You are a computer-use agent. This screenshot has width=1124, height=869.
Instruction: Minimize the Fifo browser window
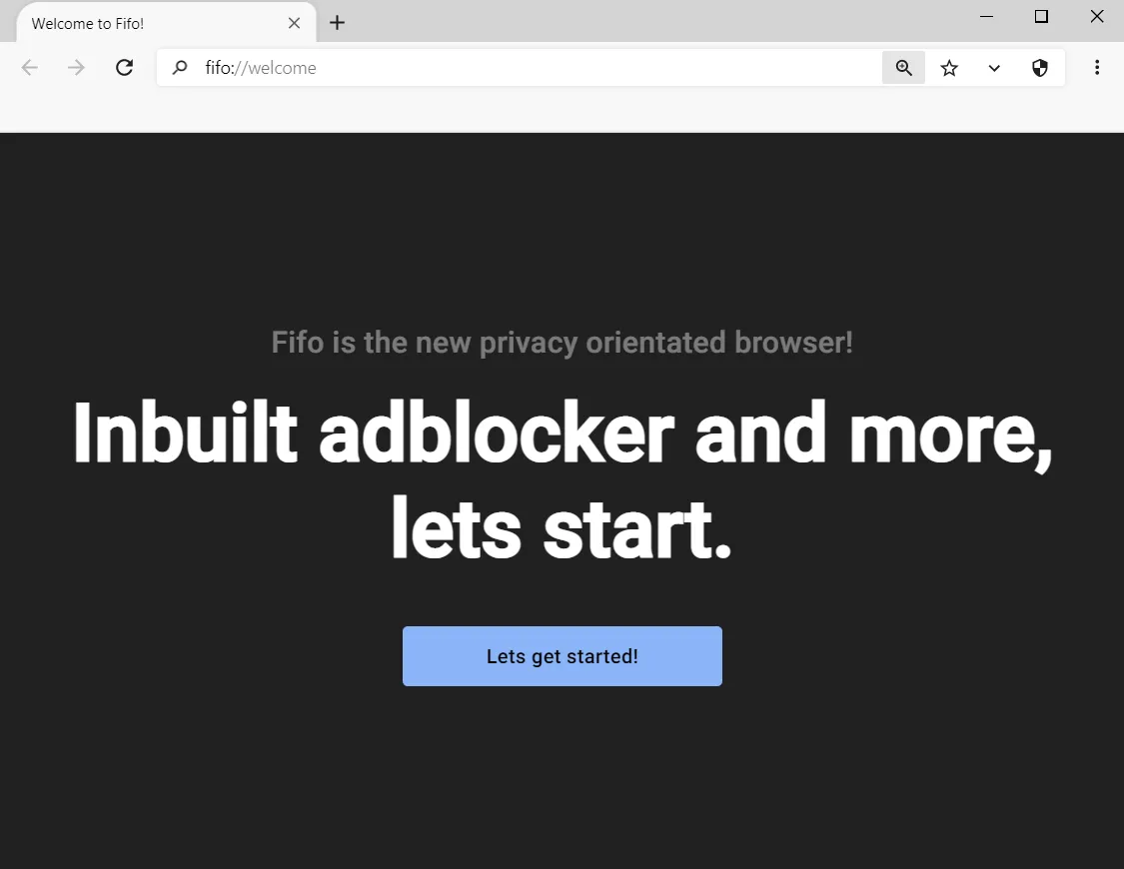[986, 16]
